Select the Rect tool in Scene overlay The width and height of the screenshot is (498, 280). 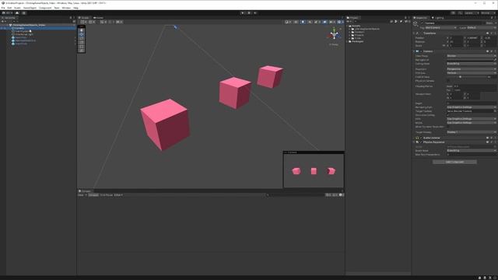(82, 47)
